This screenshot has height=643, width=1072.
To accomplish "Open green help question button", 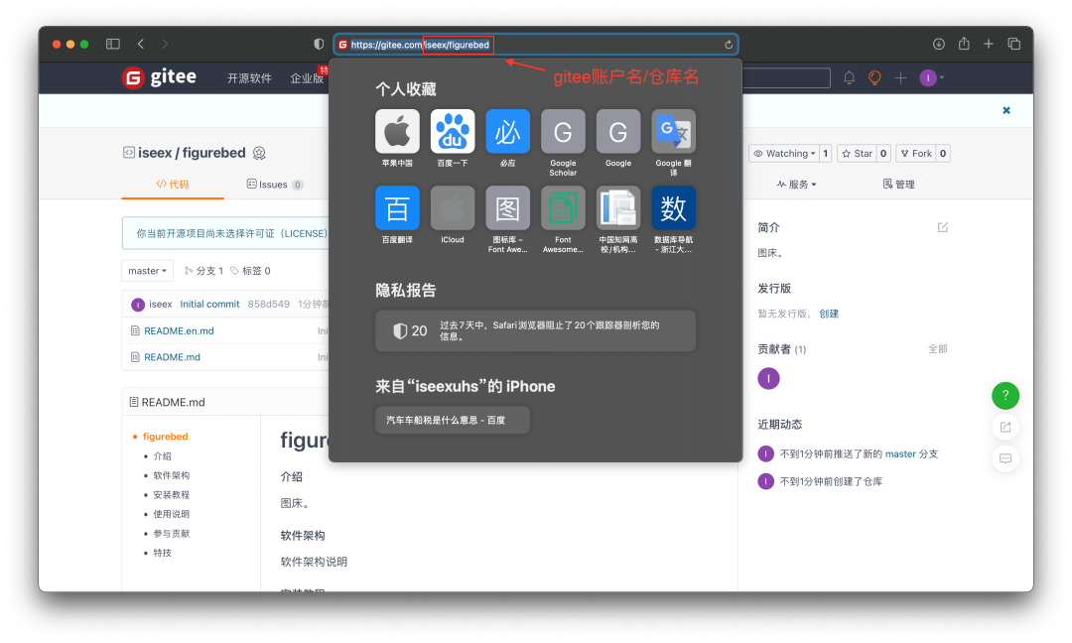I will tap(1005, 395).
